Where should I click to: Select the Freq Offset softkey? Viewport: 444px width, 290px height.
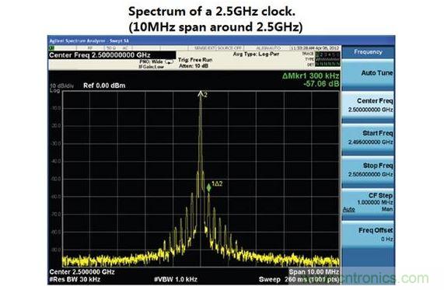(368, 235)
